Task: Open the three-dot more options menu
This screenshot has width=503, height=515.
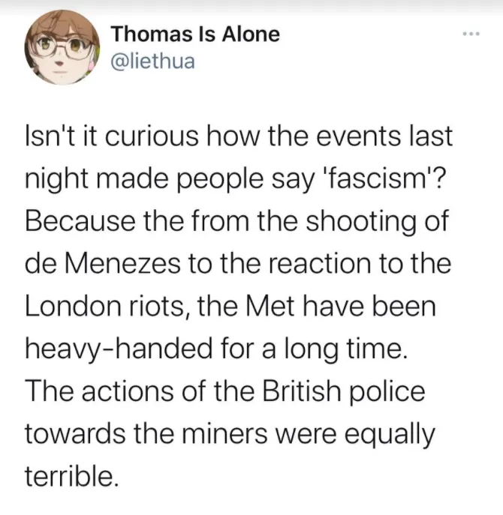Action: tap(471, 34)
